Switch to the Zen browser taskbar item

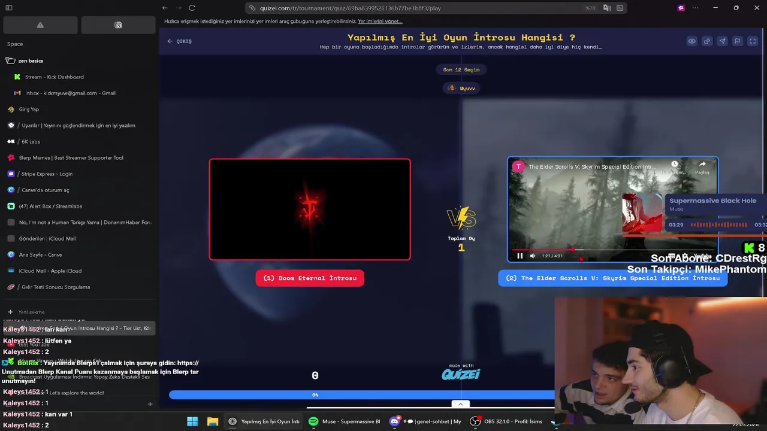tap(264, 421)
